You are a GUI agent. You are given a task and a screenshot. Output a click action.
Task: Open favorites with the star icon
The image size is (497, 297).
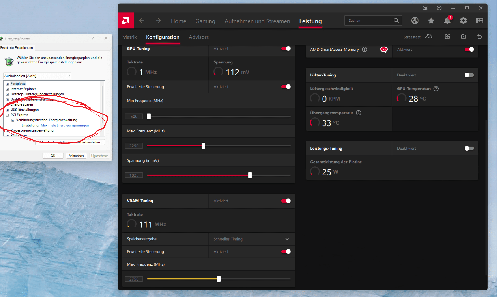tap(431, 21)
